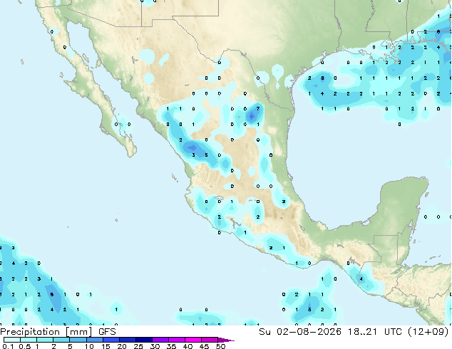Screen dimensions: 452x349
Task: Click the 40–45 mm magenta legend box
Action: coord(193,340)
